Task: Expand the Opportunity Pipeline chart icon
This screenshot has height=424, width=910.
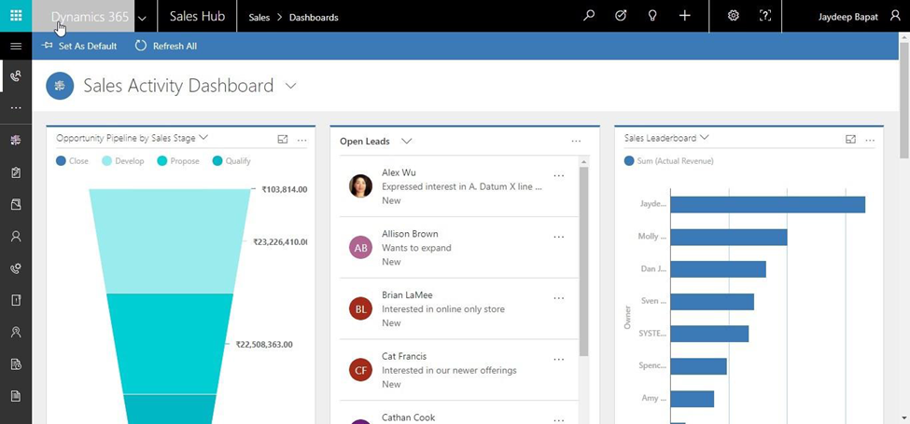Action: tap(283, 140)
